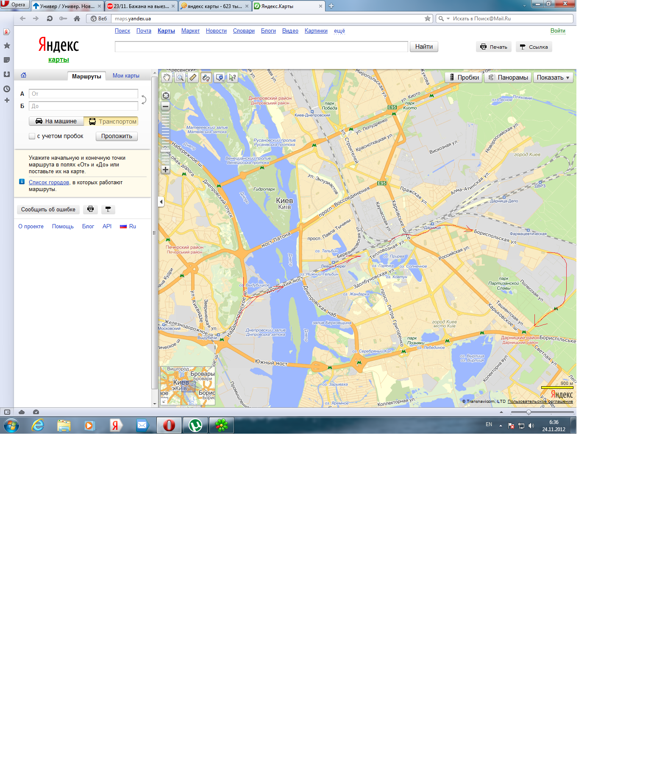Switch route mode to 'На машине'
Screen dimensions: 651x781
56,122
